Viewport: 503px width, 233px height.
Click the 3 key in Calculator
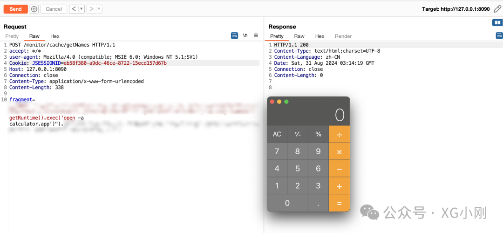[x=318, y=185]
